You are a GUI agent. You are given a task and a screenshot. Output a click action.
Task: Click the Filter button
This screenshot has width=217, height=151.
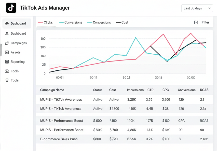point(205,22)
